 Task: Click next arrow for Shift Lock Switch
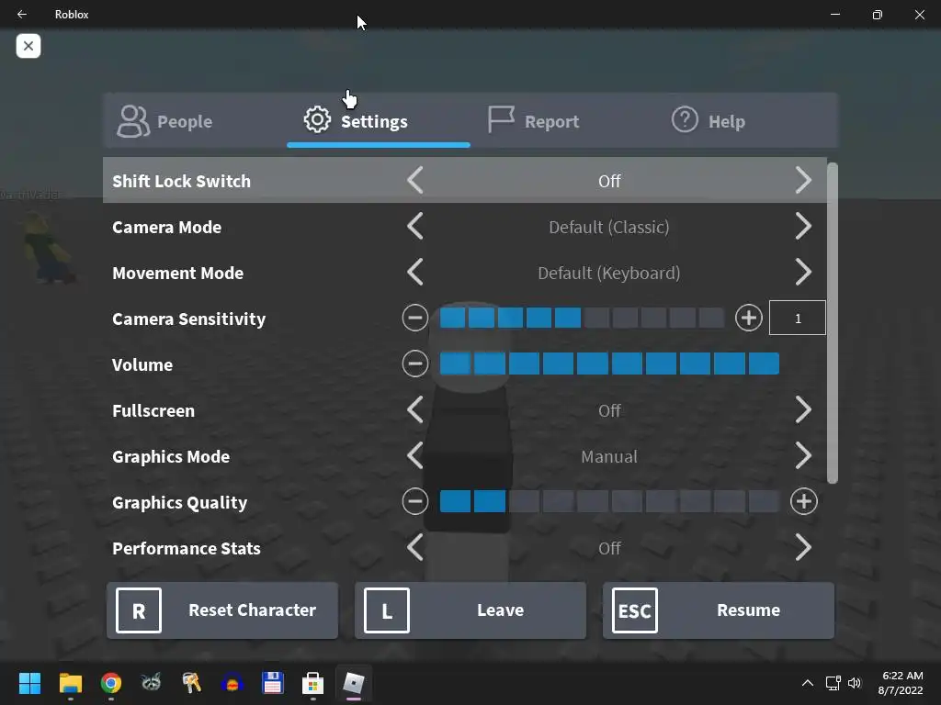pyautogui.click(x=803, y=181)
